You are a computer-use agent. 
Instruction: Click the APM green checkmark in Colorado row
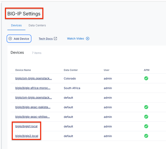click(x=146, y=78)
